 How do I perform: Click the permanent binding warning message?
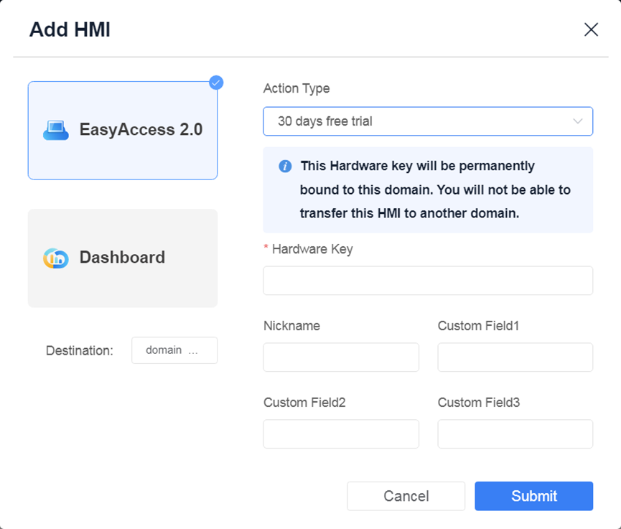tap(435, 189)
